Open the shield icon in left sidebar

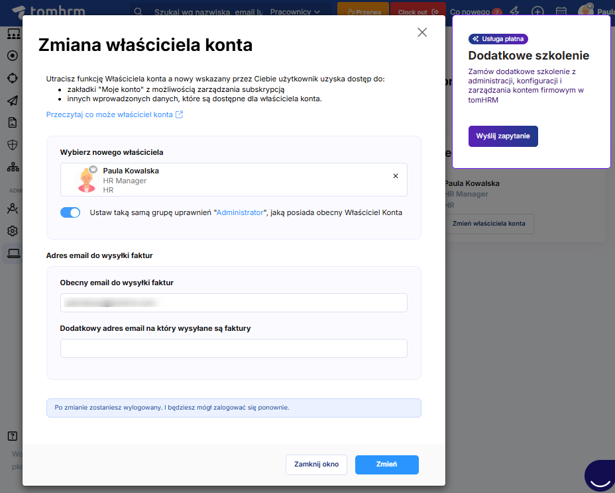[12, 145]
